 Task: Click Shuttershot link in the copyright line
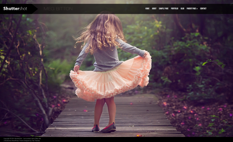click(19, 139)
